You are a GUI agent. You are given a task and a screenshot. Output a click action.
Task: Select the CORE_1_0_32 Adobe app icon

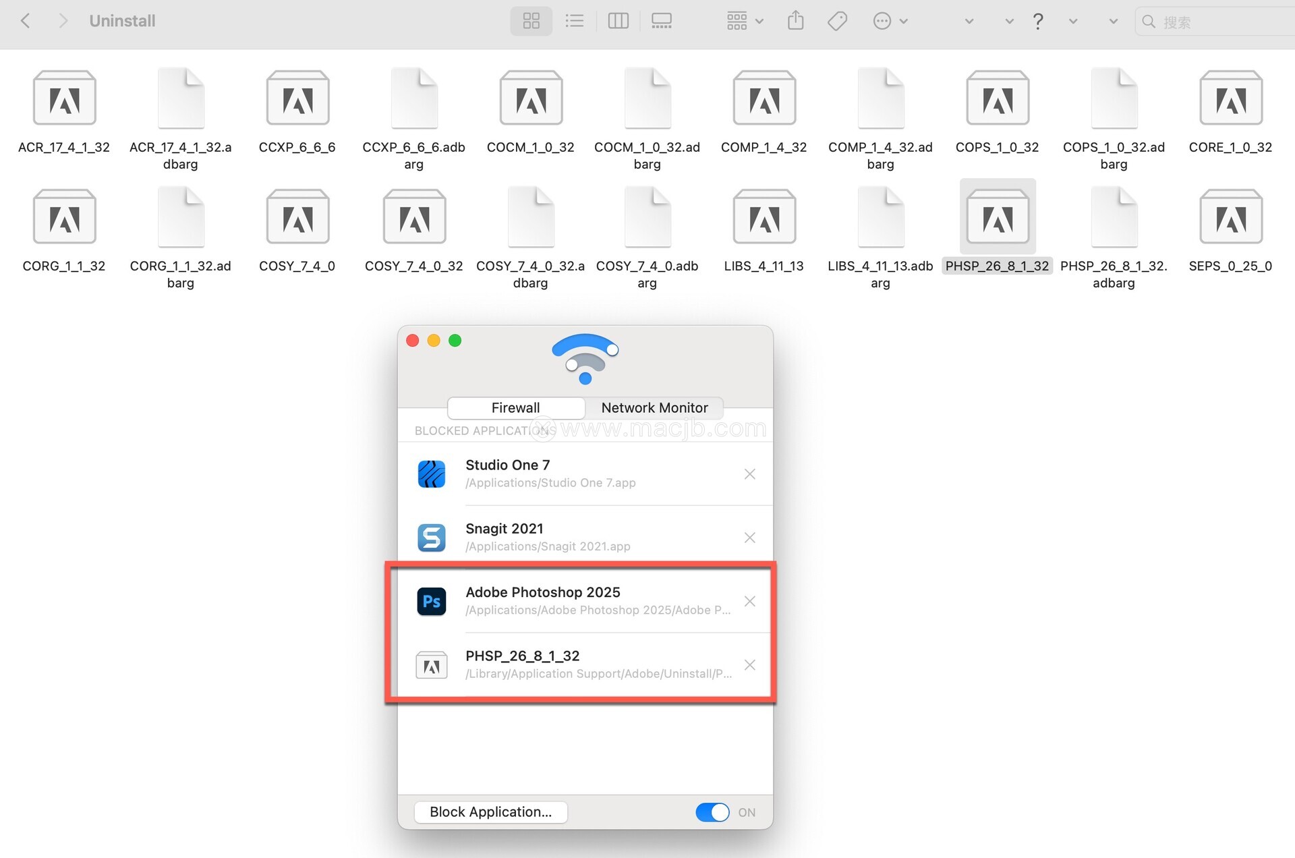pos(1231,98)
